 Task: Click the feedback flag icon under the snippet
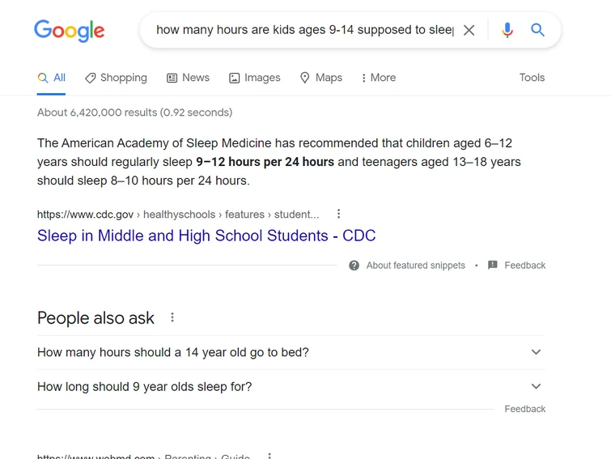(492, 266)
